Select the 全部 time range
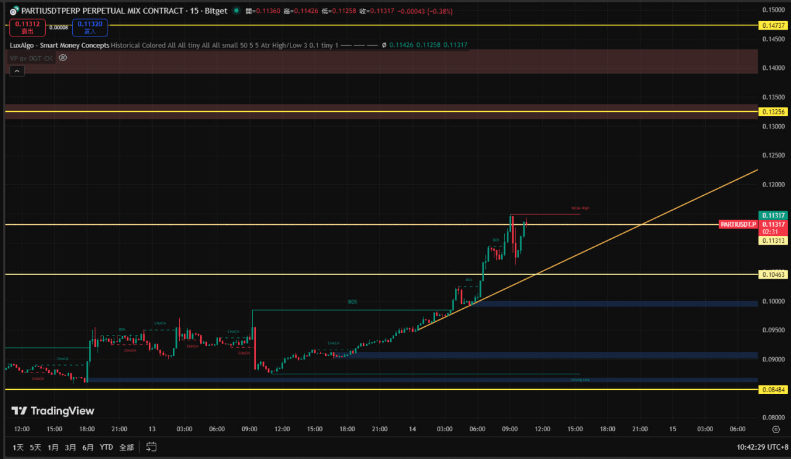The width and height of the screenshot is (791, 459). (127, 447)
